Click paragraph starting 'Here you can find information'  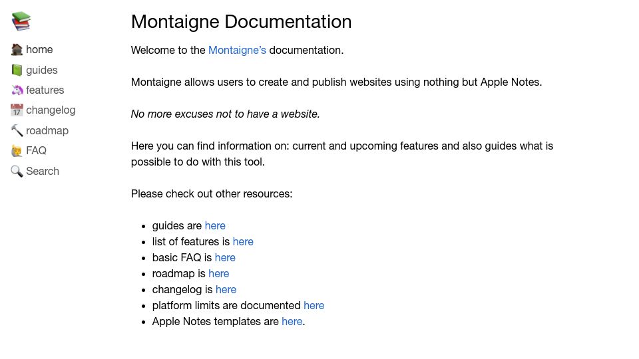click(342, 154)
